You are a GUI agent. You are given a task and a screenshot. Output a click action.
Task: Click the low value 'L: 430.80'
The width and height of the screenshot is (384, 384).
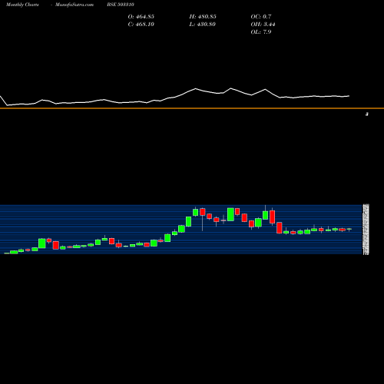(203, 25)
